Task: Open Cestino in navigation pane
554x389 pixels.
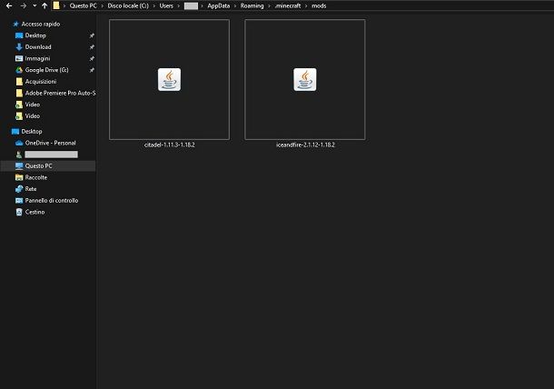Action: 35,212
